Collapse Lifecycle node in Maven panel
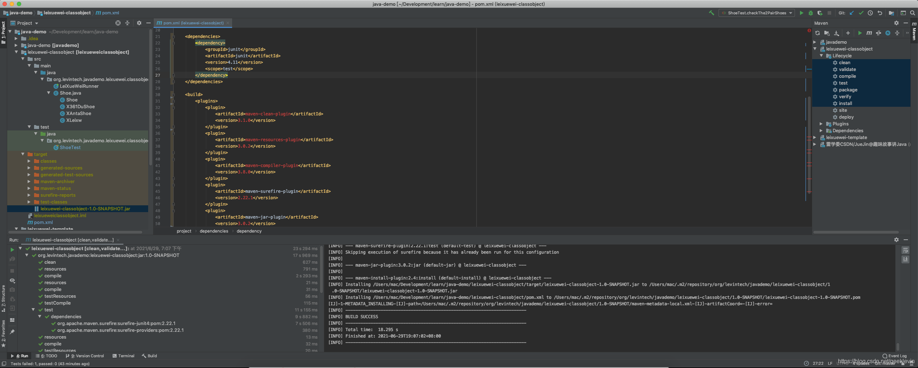This screenshot has width=918, height=368. pyautogui.click(x=821, y=56)
